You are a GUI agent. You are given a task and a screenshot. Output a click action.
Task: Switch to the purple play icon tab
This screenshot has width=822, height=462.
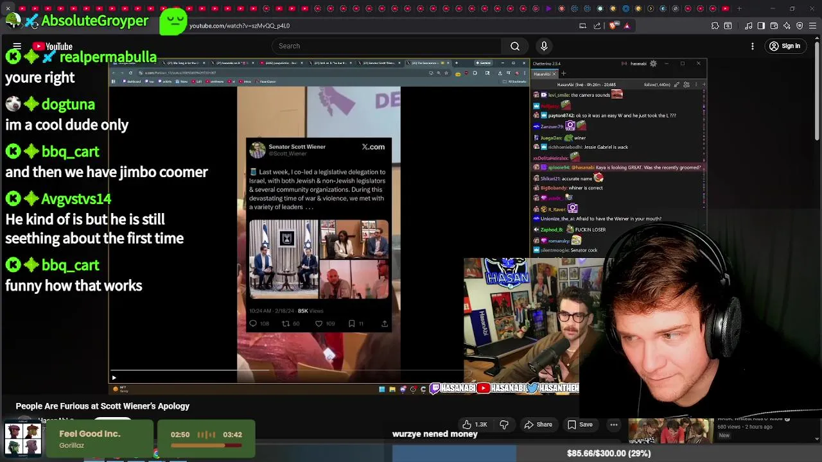click(x=548, y=9)
